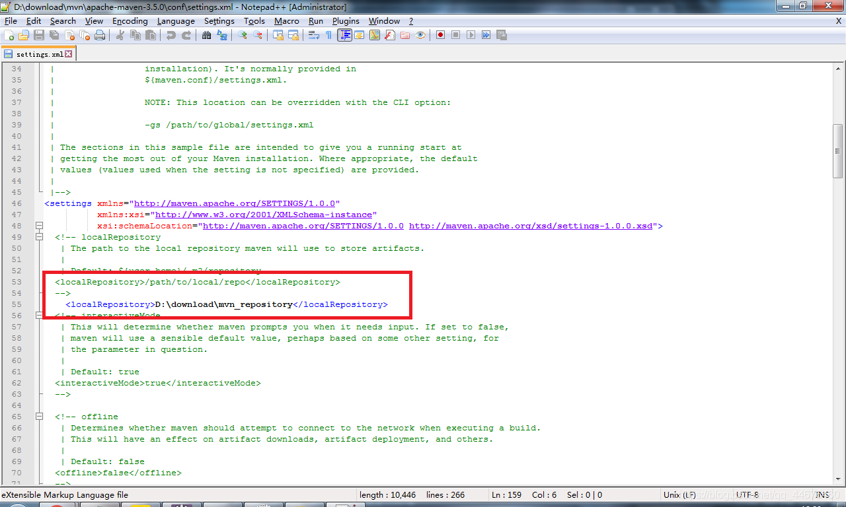Click the 'length : 10,446' status entry
This screenshot has width=846, height=507.
point(388,494)
